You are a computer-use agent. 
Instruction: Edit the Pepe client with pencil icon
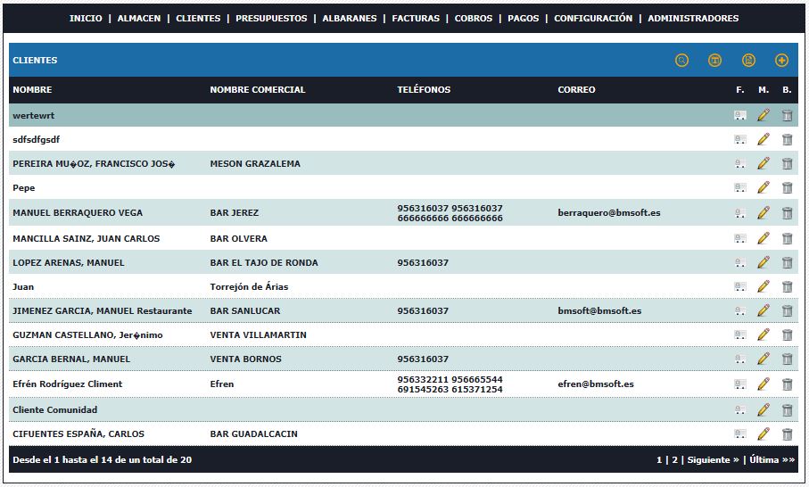point(763,188)
